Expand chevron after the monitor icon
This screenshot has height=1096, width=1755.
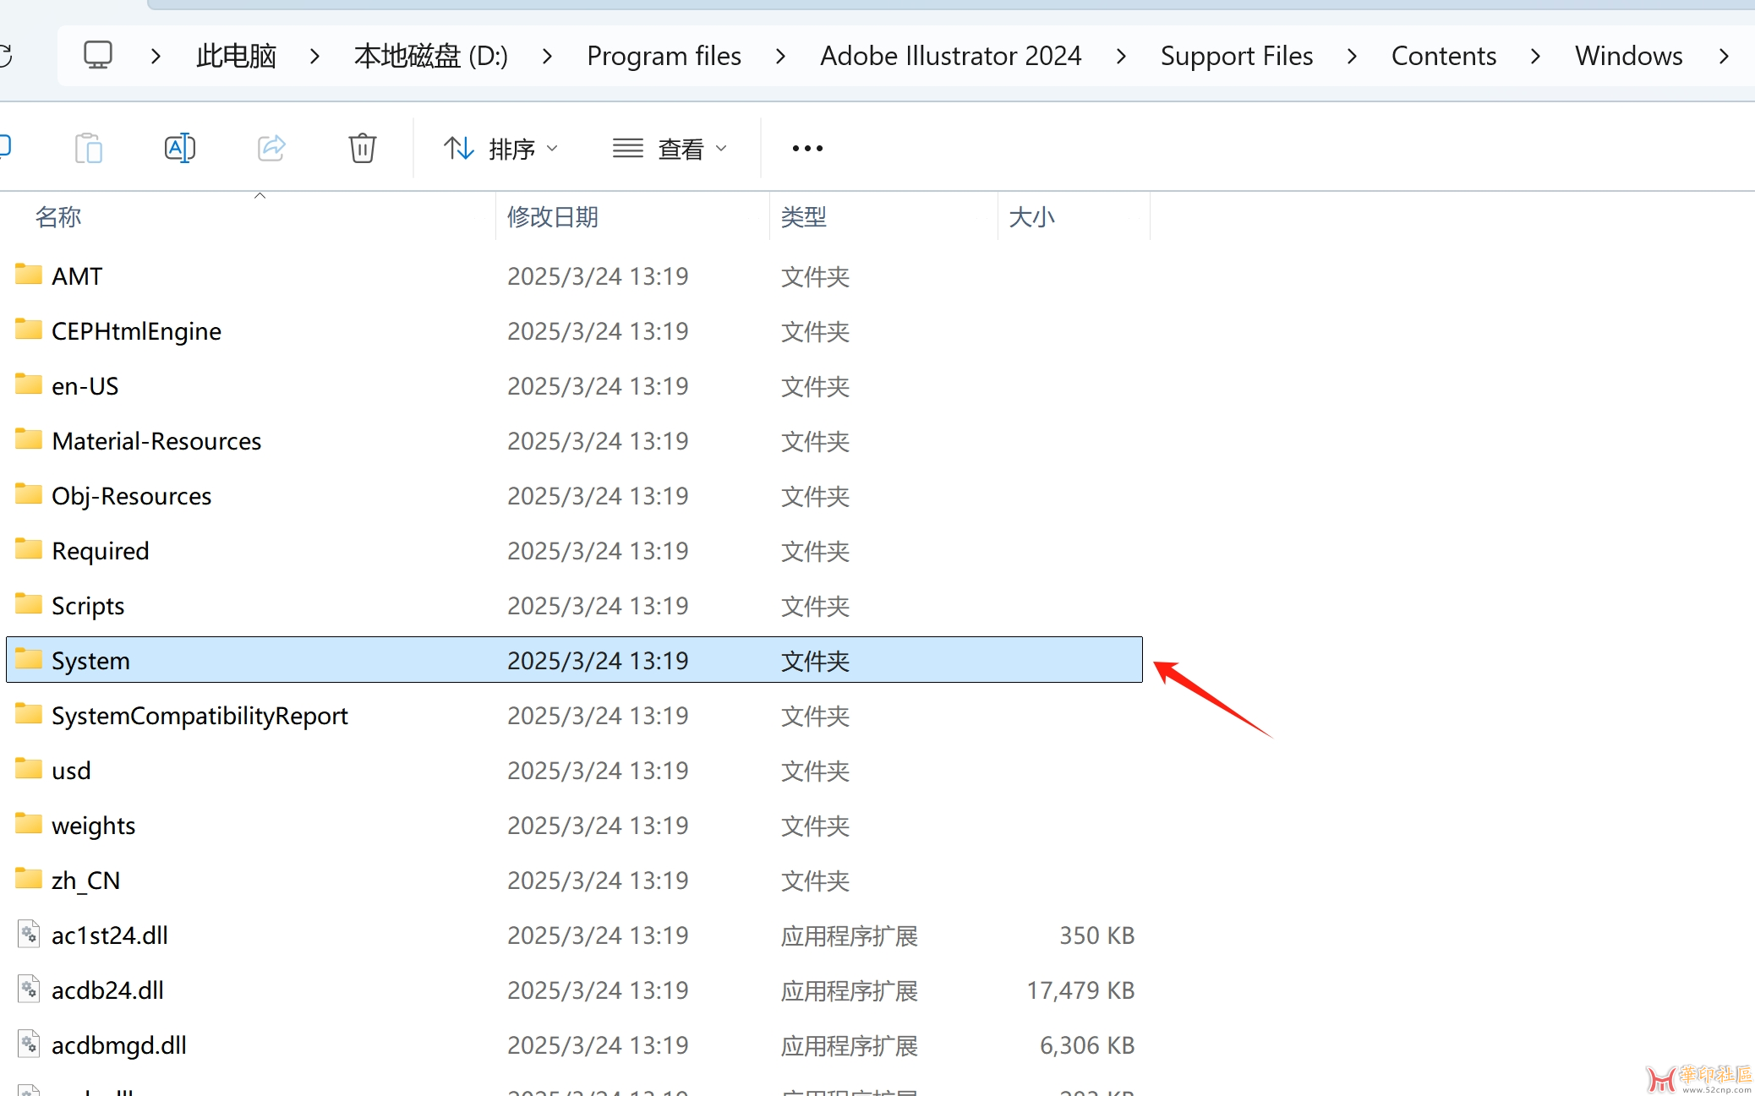point(156,56)
